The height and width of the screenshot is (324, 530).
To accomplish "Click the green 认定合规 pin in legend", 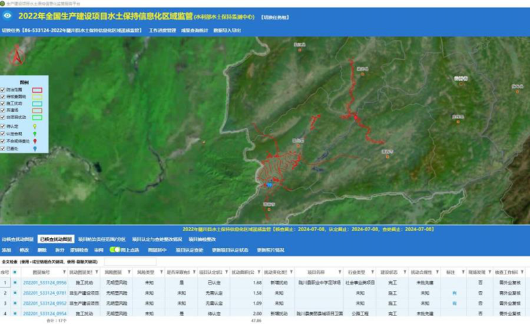I will [33, 133].
